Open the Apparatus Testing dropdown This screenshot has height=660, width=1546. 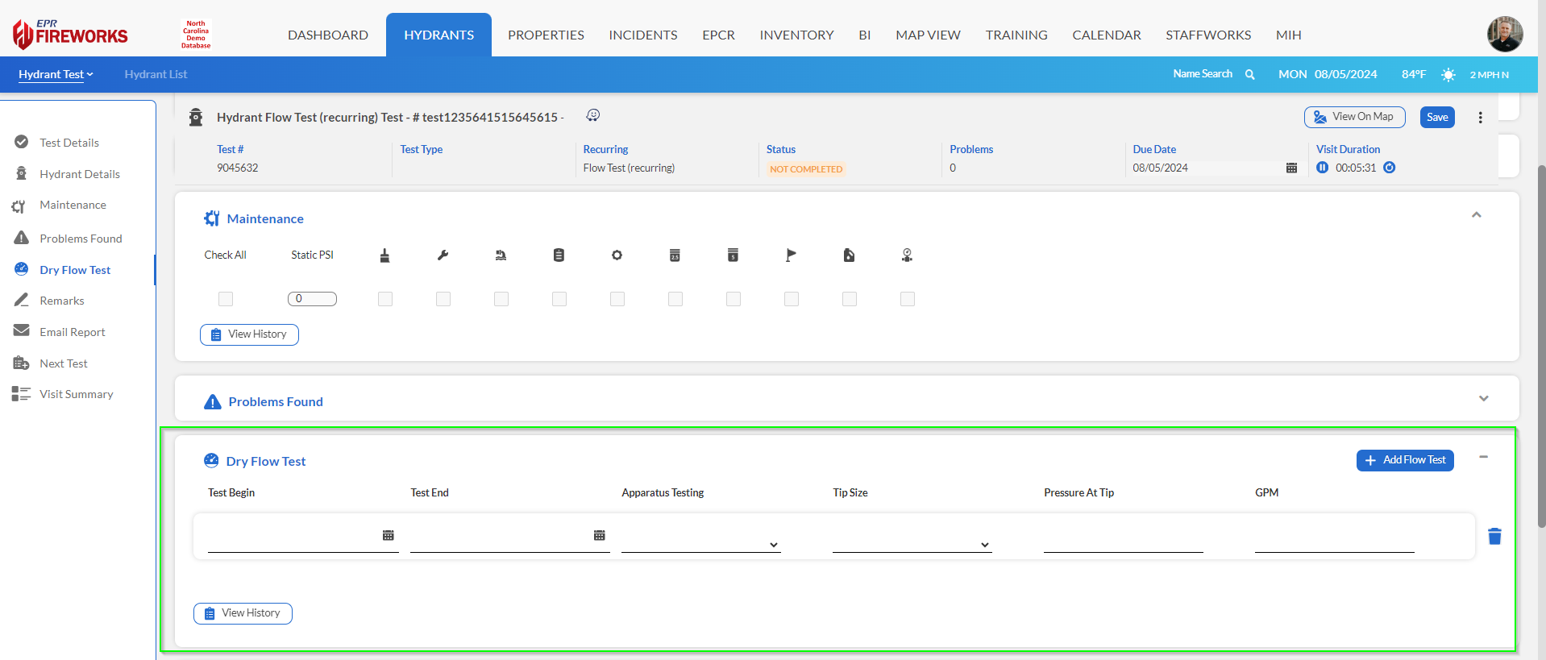click(700, 544)
